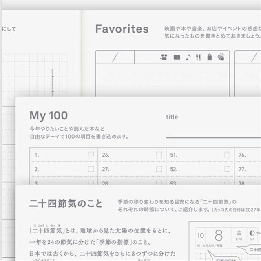Check the box for item 26.
This screenshot has width=261, height=261.
point(159,155)
